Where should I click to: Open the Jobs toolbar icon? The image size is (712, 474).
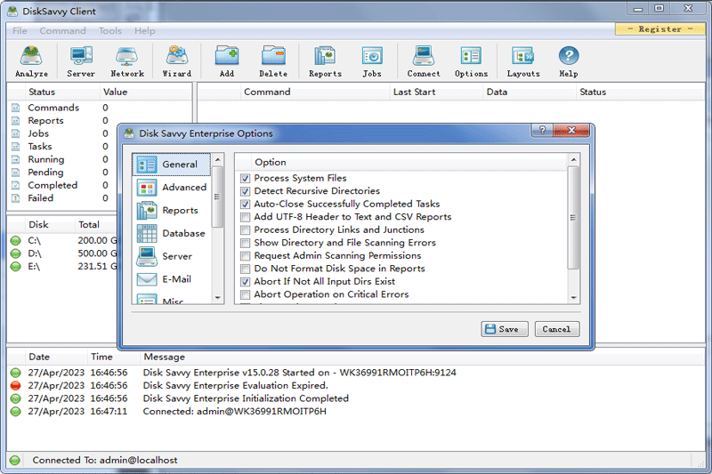(x=372, y=61)
